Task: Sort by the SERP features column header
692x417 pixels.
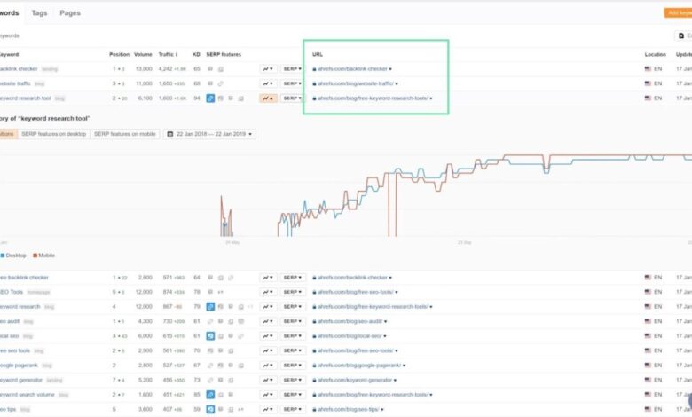Action: [x=224, y=55]
